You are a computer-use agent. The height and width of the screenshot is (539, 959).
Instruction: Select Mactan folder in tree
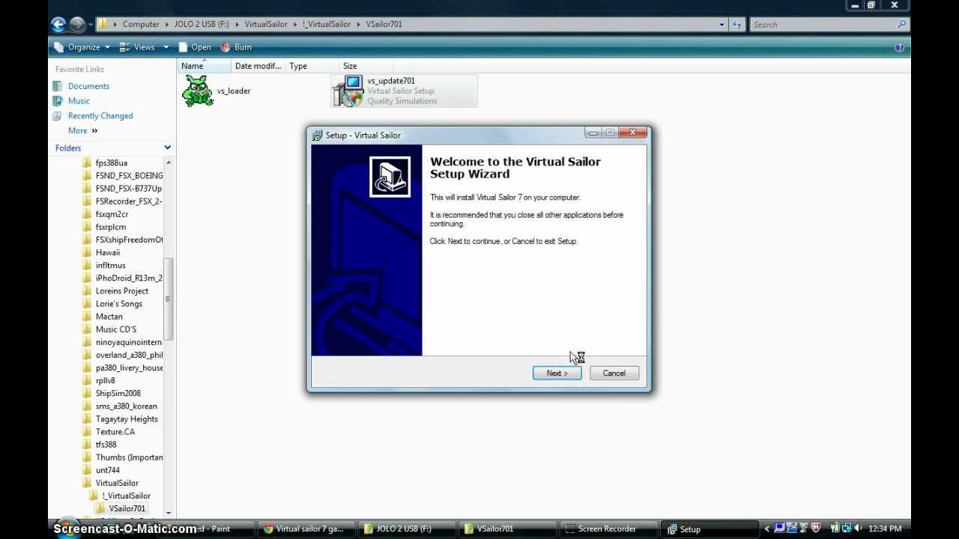tap(109, 316)
